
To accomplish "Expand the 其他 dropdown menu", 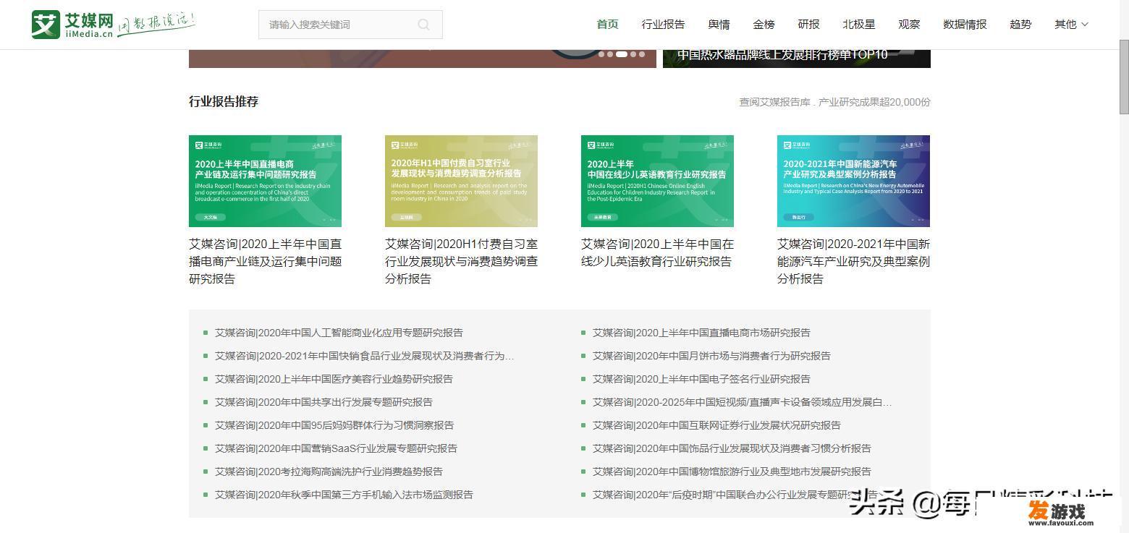I will click(1071, 24).
